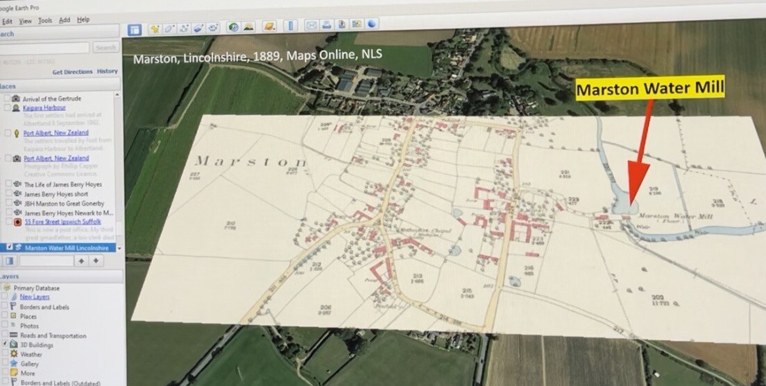Click the Search button
766x386 pixels.
click(105, 47)
